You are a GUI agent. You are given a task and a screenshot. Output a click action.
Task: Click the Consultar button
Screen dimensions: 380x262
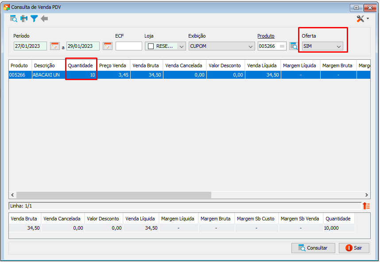(313, 248)
